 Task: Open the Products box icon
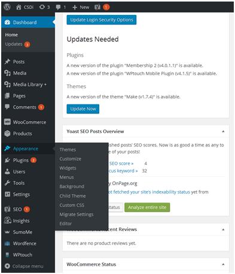(7, 133)
